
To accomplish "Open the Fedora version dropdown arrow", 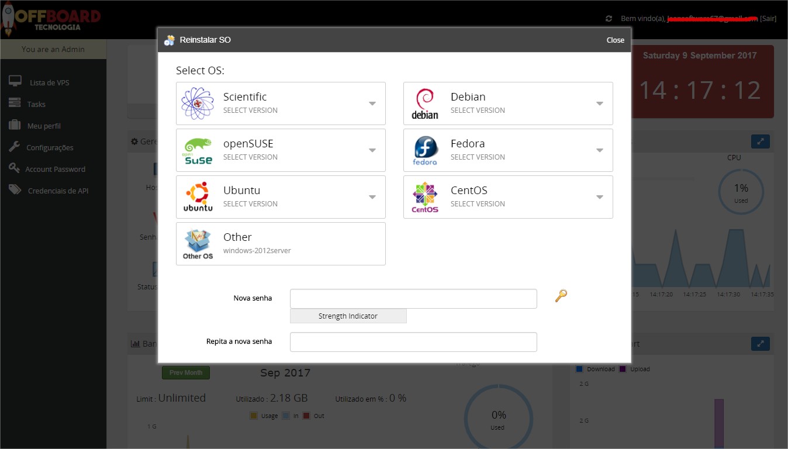I will (600, 151).
